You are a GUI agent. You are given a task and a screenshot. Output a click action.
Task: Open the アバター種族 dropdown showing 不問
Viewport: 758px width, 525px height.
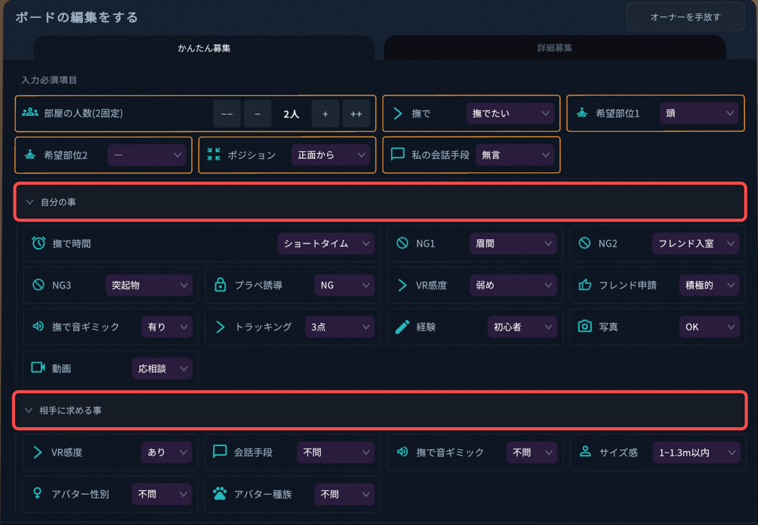coord(344,494)
